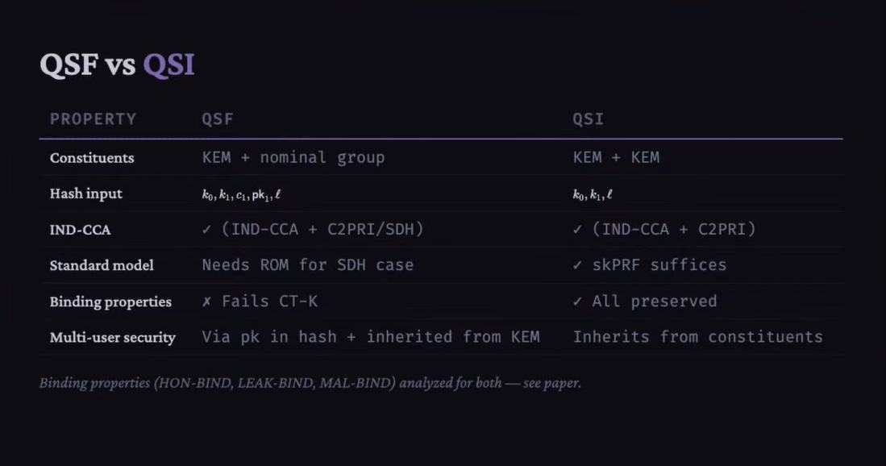The height and width of the screenshot is (466, 886).
Task: Click the X mark beside "Fails CT-K"
Action: (207, 302)
